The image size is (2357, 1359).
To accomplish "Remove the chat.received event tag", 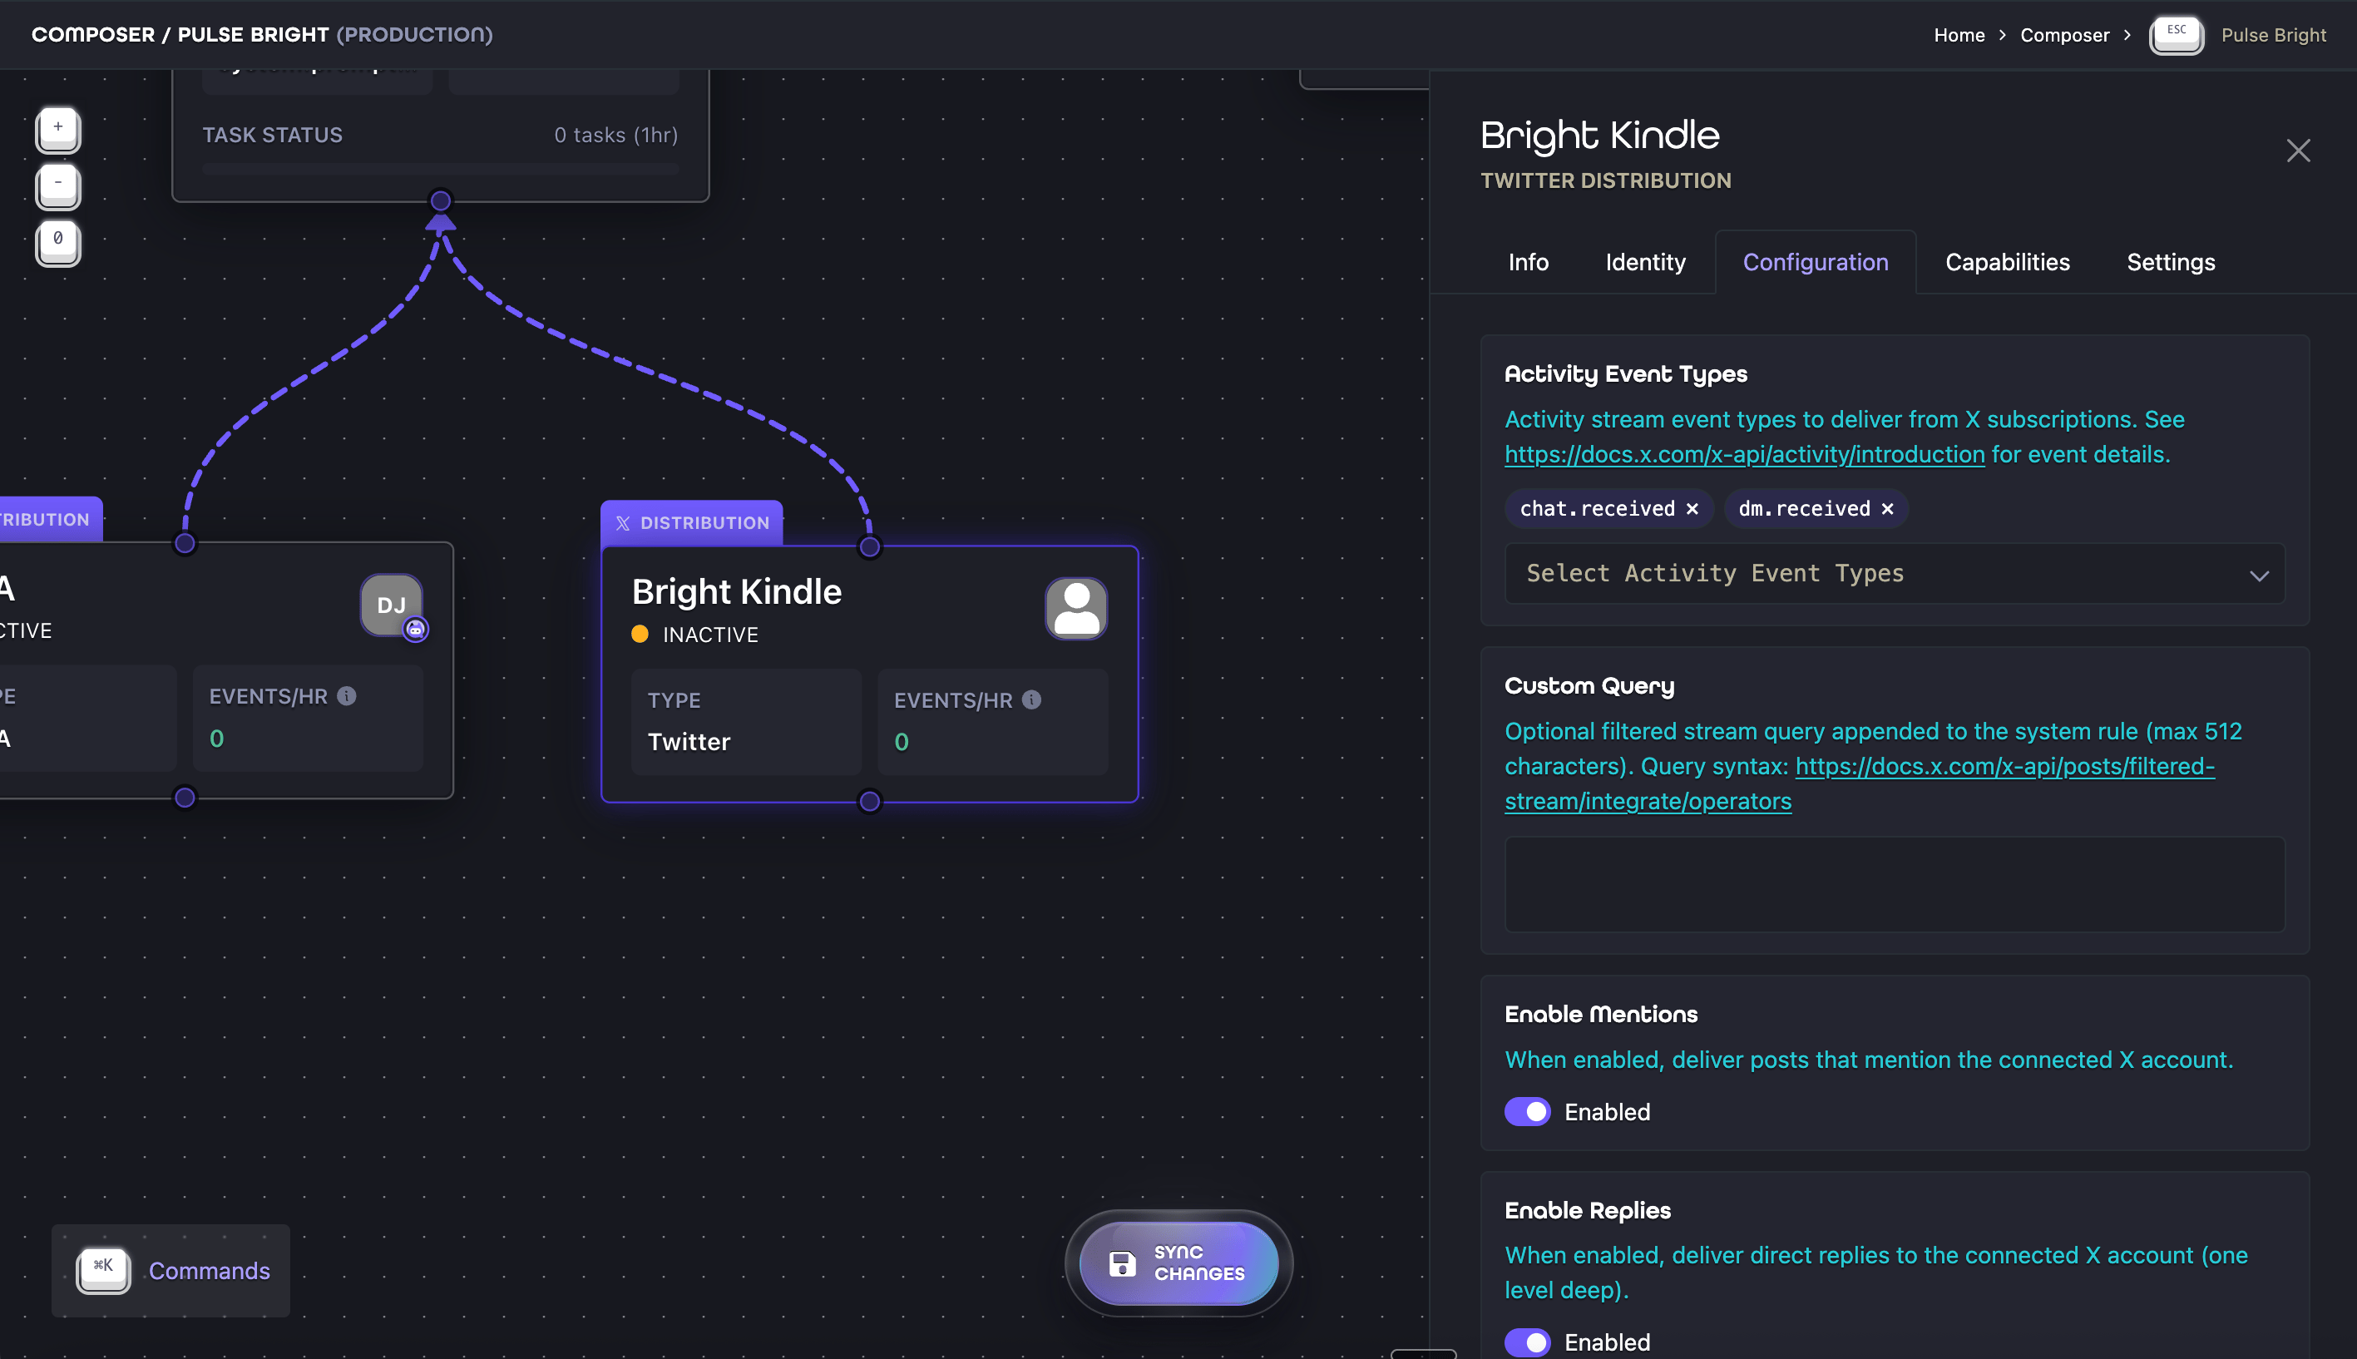I will pyautogui.click(x=1692, y=509).
